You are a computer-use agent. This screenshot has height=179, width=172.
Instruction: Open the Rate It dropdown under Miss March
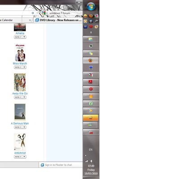click(x=20, y=67)
